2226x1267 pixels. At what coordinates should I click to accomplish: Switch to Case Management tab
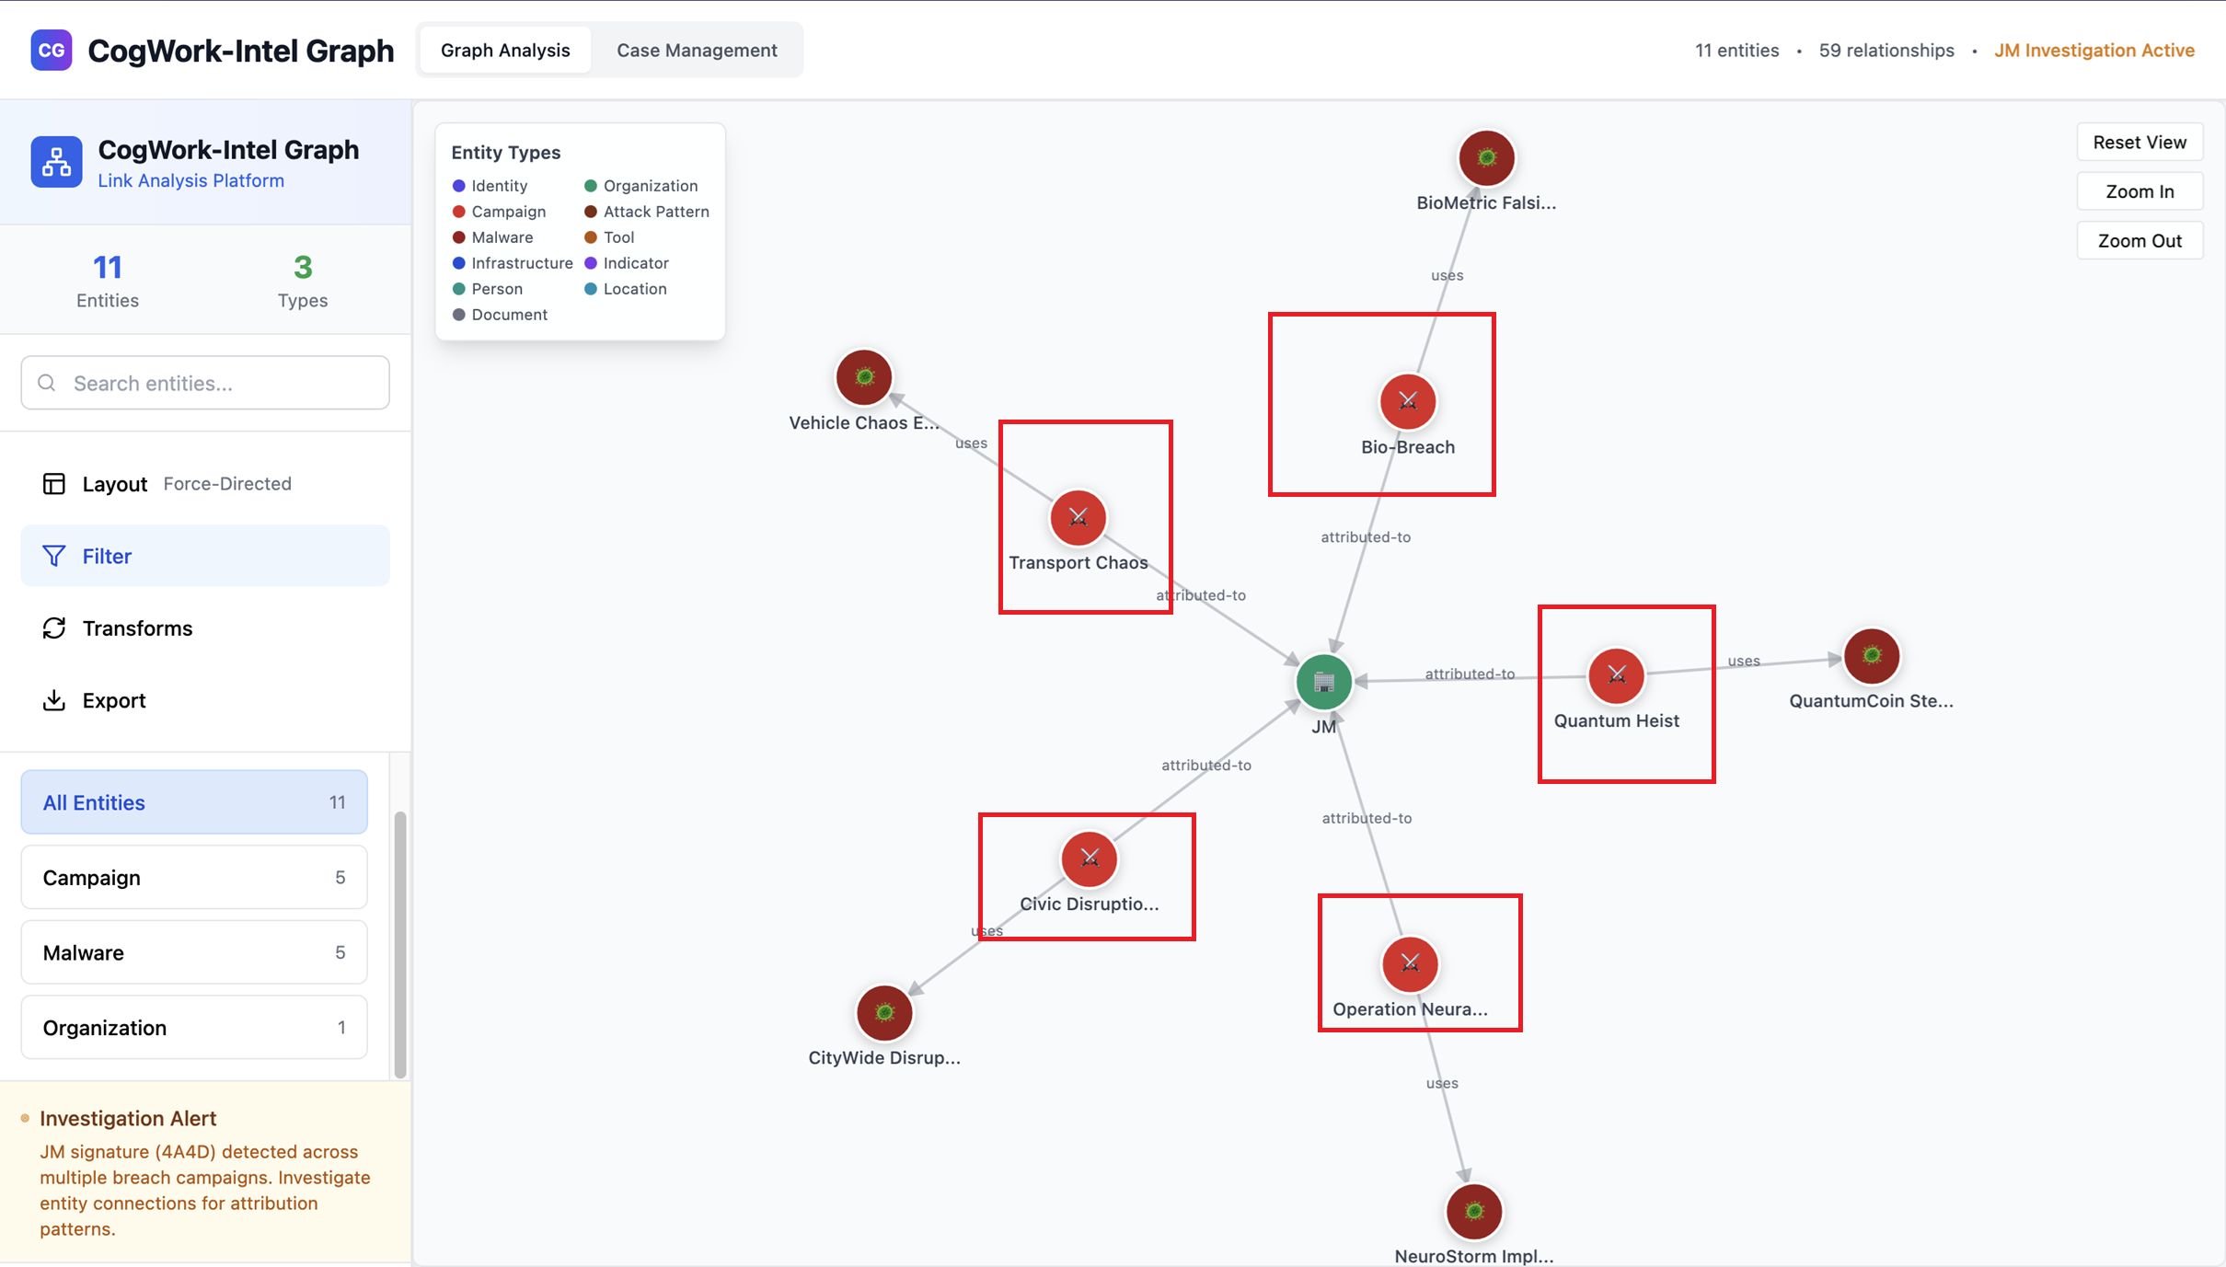(697, 51)
